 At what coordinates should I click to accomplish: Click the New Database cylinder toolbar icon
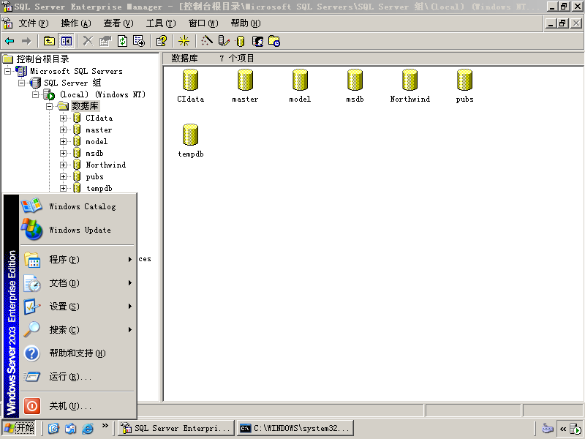coord(241,41)
